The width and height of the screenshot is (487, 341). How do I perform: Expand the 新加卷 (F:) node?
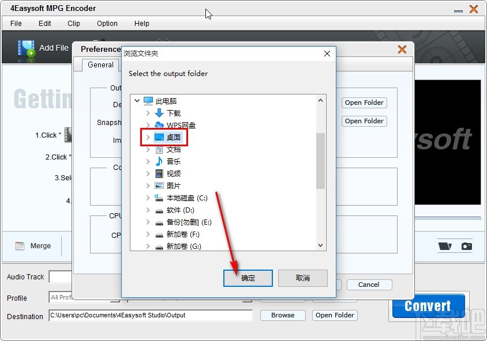pos(148,234)
